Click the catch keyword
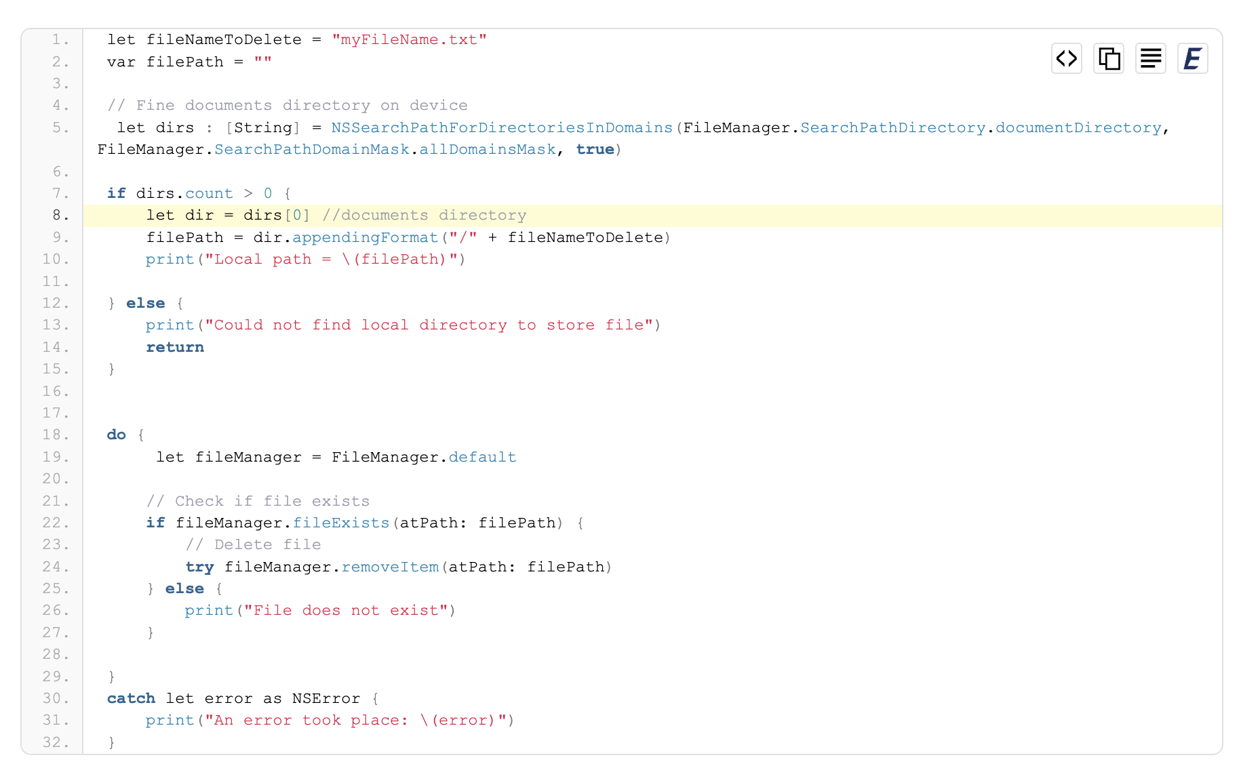The width and height of the screenshot is (1241, 766). tap(131, 698)
